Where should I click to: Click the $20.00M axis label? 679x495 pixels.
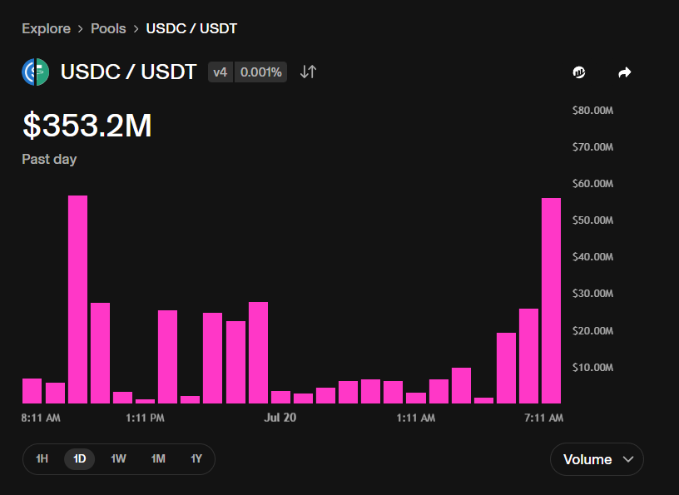(x=592, y=331)
